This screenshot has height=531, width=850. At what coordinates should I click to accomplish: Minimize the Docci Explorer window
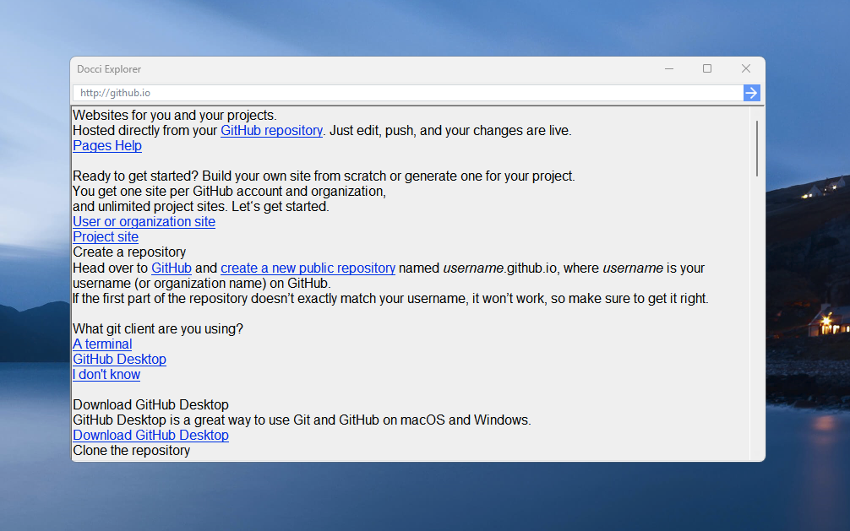pos(669,69)
